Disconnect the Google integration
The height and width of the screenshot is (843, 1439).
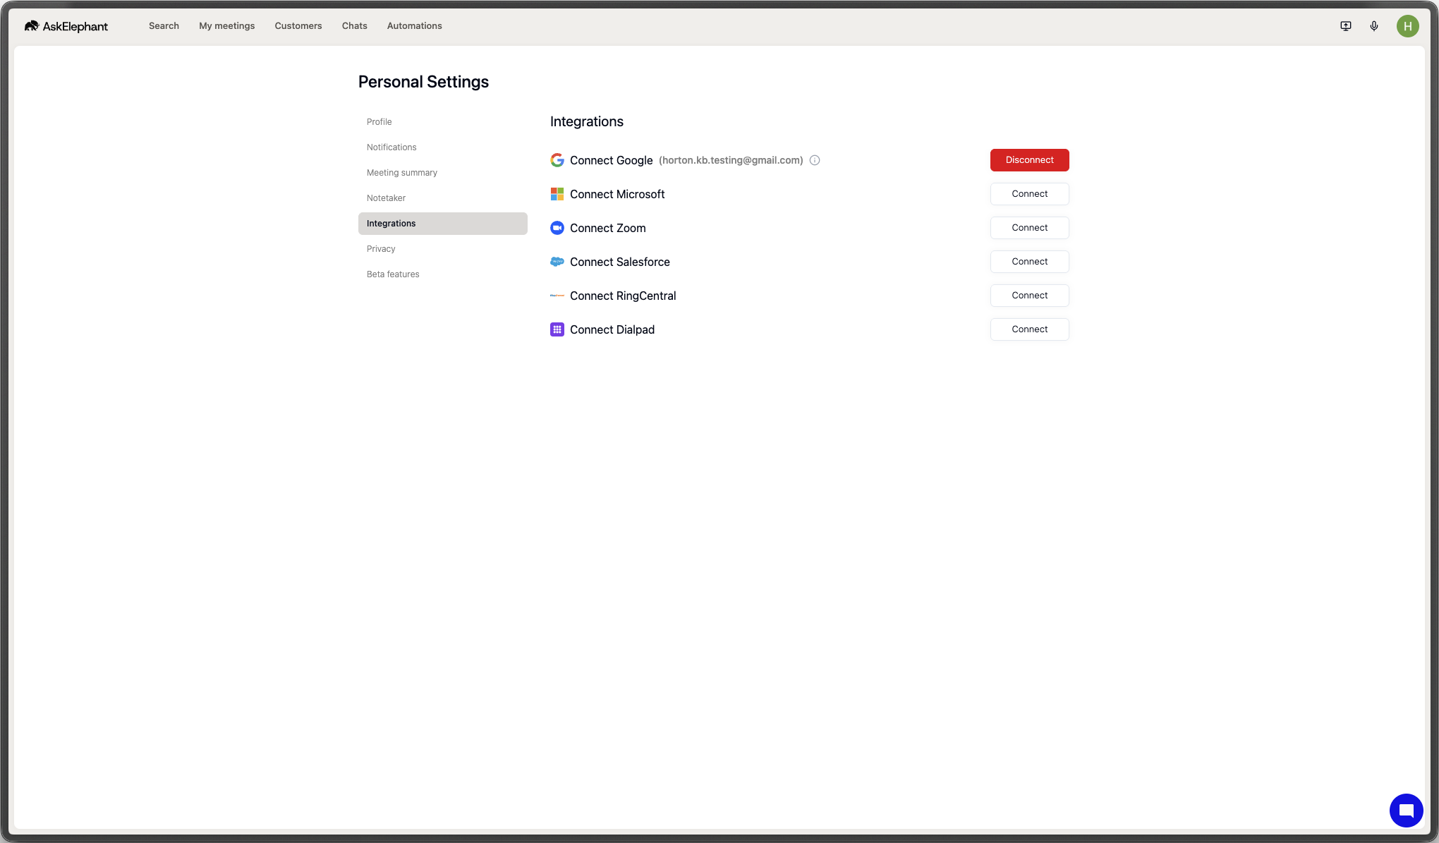pyautogui.click(x=1030, y=160)
